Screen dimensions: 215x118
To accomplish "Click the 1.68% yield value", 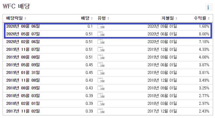I will [x=204, y=26].
